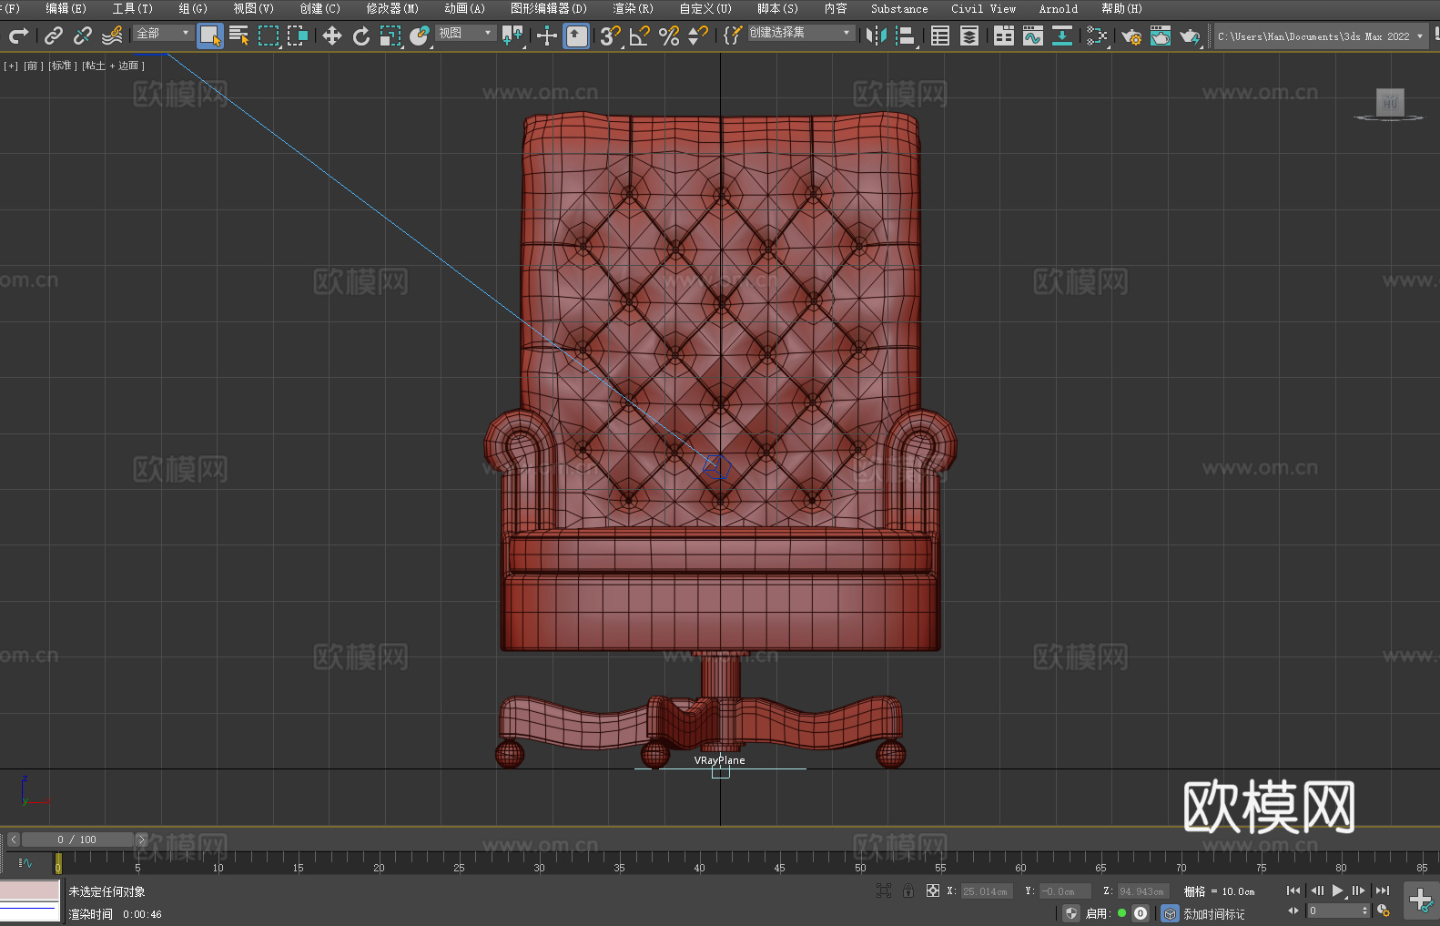Click the Mirror tool icon
This screenshot has height=926, width=1440.
point(877,36)
